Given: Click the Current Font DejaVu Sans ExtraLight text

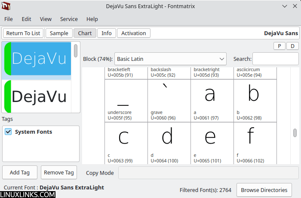Looking at the screenshot, I should pos(54,187).
